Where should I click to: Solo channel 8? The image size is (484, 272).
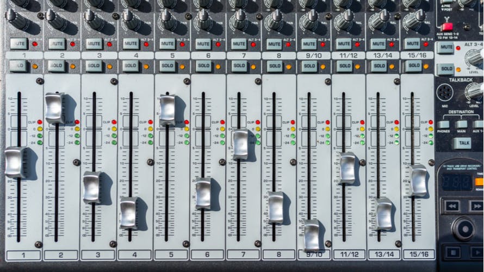coord(275,66)
